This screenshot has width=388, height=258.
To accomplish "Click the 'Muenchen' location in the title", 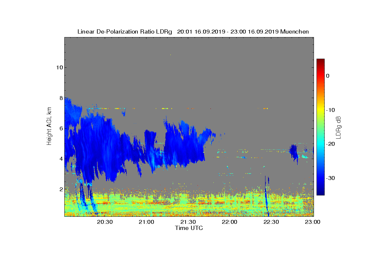I will [295, 32].
